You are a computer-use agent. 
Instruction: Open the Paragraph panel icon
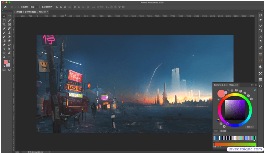pyautogui.click(x=260, y=41)
